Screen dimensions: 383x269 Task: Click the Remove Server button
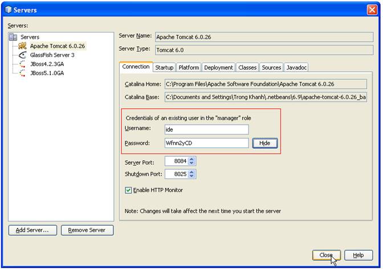(x=87, y=230)
